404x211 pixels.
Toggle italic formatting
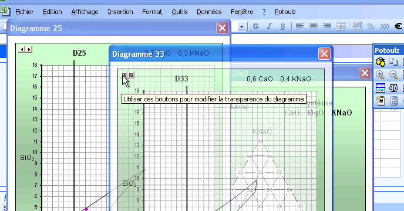pos(270,26)
